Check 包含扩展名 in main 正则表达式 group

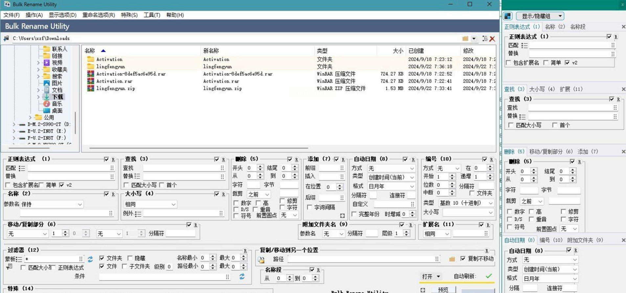[x=8, y=185]
